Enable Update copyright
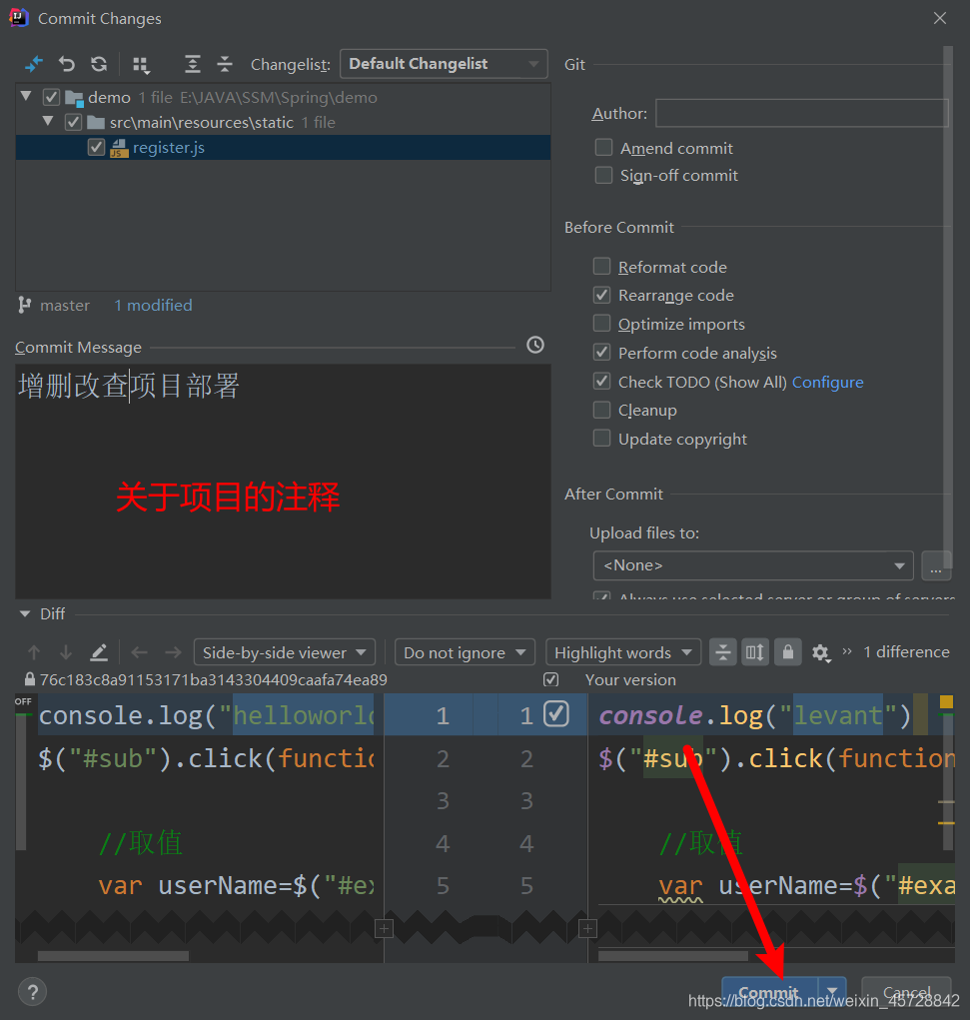Image resolution: width=970 pixels, height=1020 pixels. click(601, 438)
